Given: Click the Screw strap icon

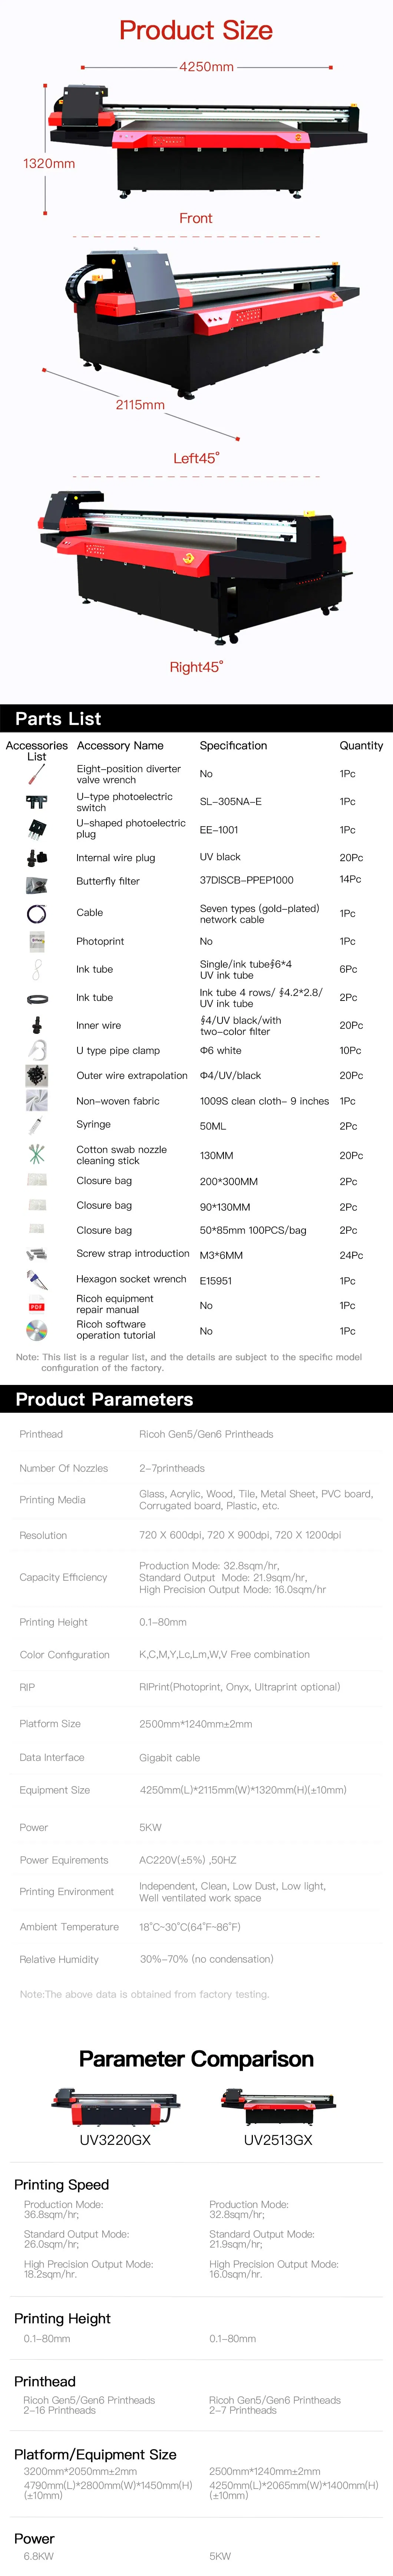Looking at the screenshot, I should [36, 1254].
